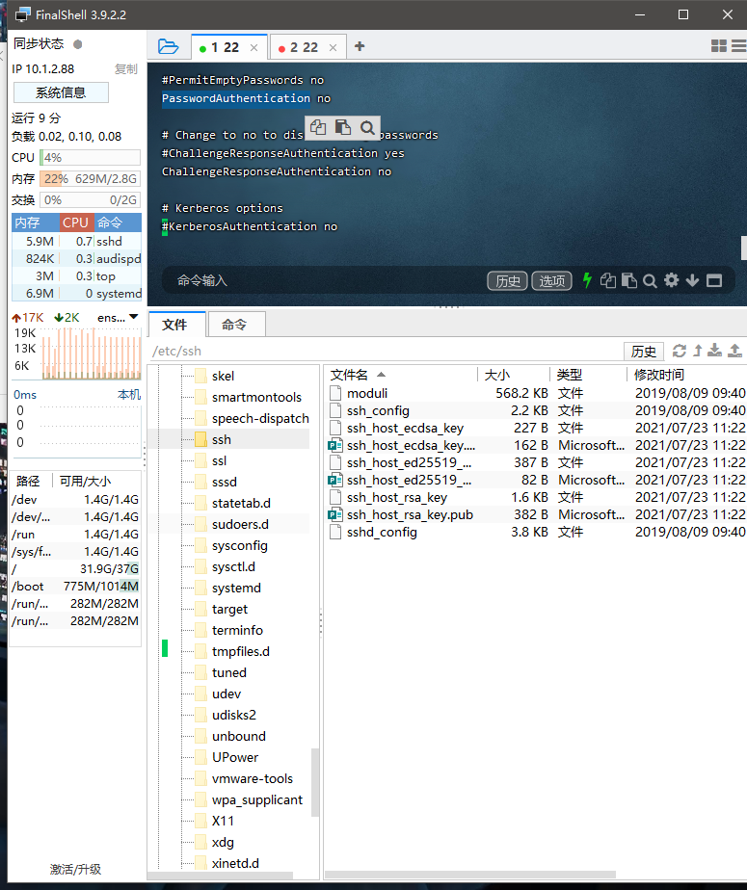
Task: Sort processes by 内存 column
Action: [x=36, y=222]
